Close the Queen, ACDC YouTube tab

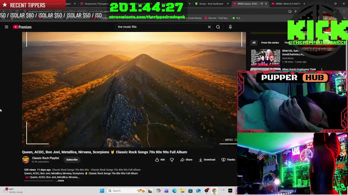[x=266, y=4]
